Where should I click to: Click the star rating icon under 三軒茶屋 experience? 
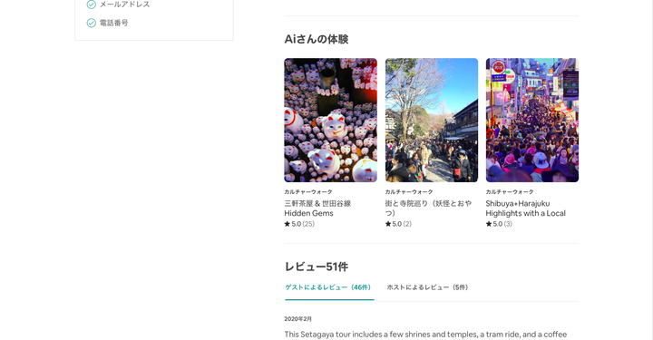(x=287, y=224)
